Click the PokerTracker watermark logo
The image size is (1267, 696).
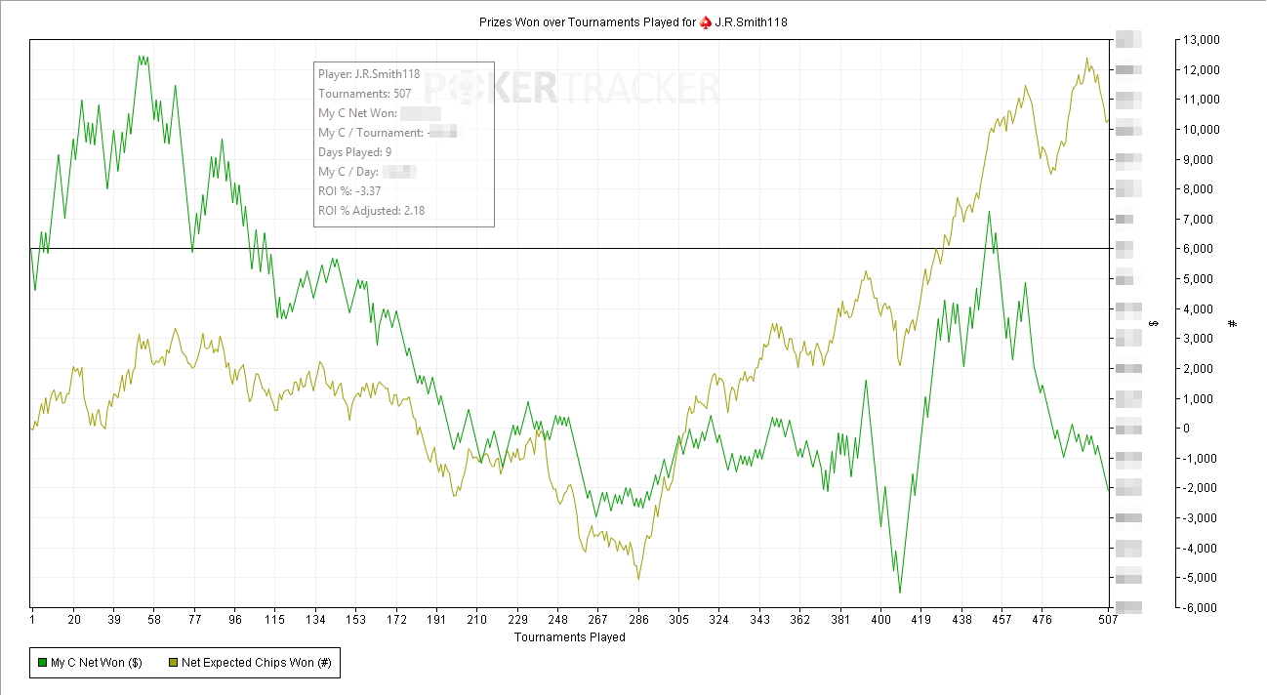coord(569,88)
